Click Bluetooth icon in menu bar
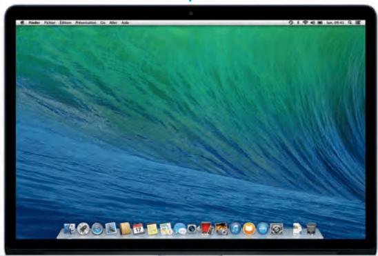378x256 pixels. point(298,23)
